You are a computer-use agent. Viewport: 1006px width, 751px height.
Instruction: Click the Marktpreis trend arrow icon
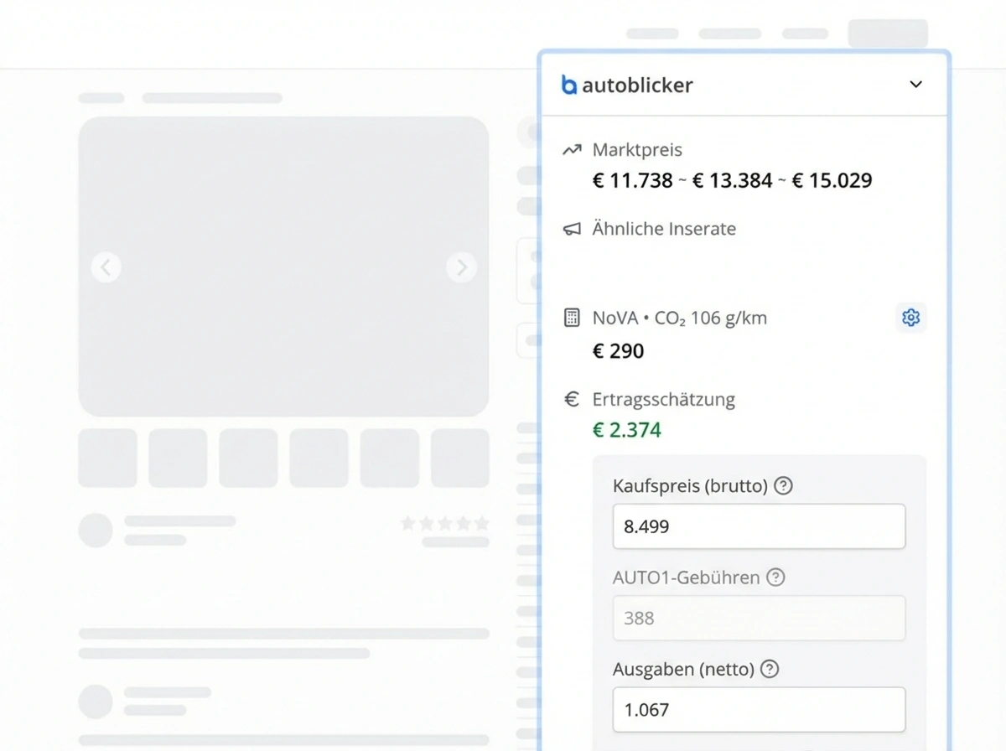(x=572, y=150)
